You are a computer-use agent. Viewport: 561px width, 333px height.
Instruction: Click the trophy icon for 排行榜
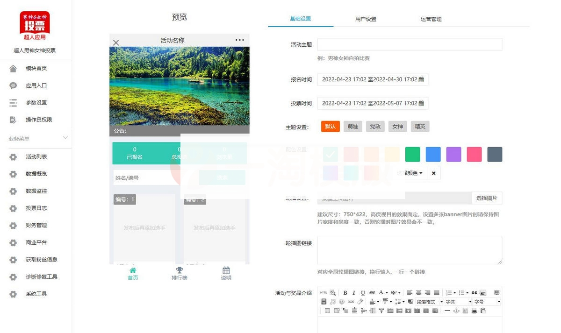179,270
